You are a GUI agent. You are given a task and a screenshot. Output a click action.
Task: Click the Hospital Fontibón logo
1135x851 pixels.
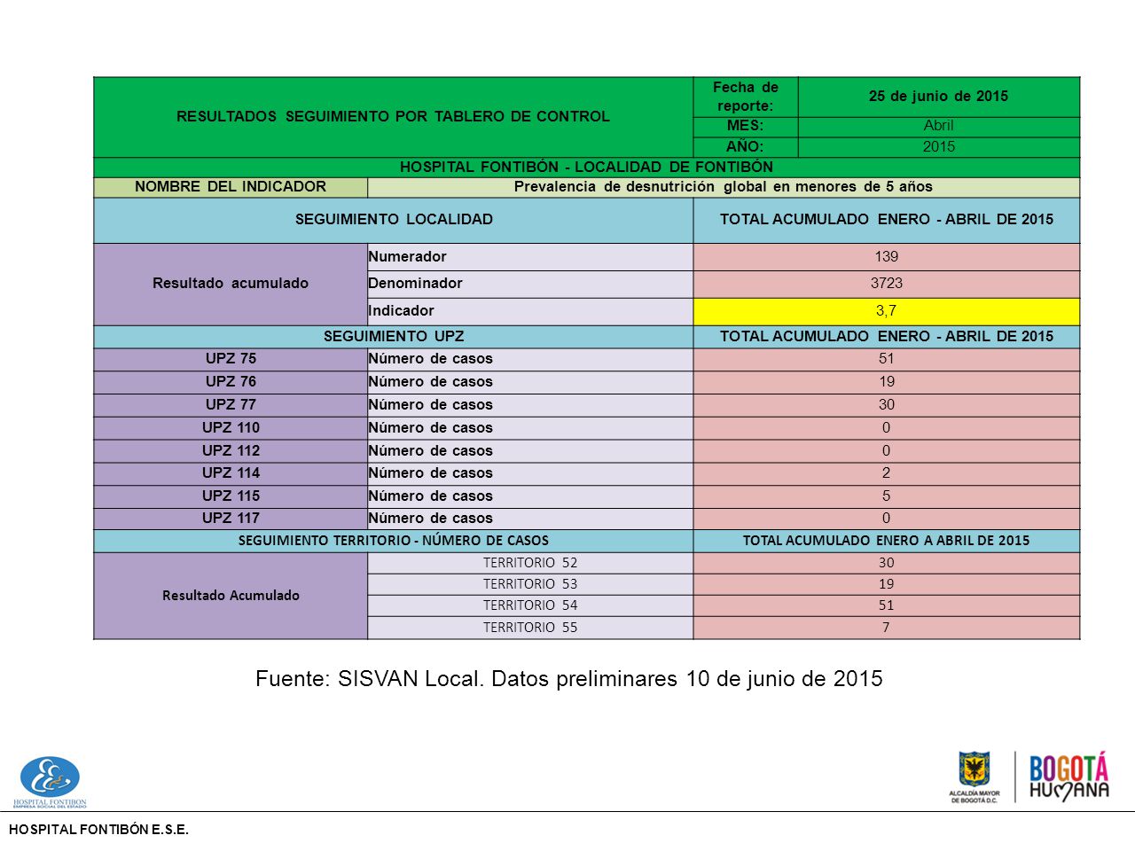(50, 782)
